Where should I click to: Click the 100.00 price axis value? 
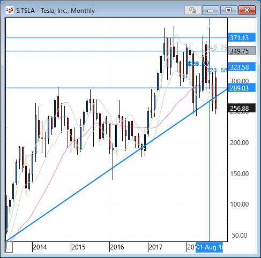[x=240, y=204]
